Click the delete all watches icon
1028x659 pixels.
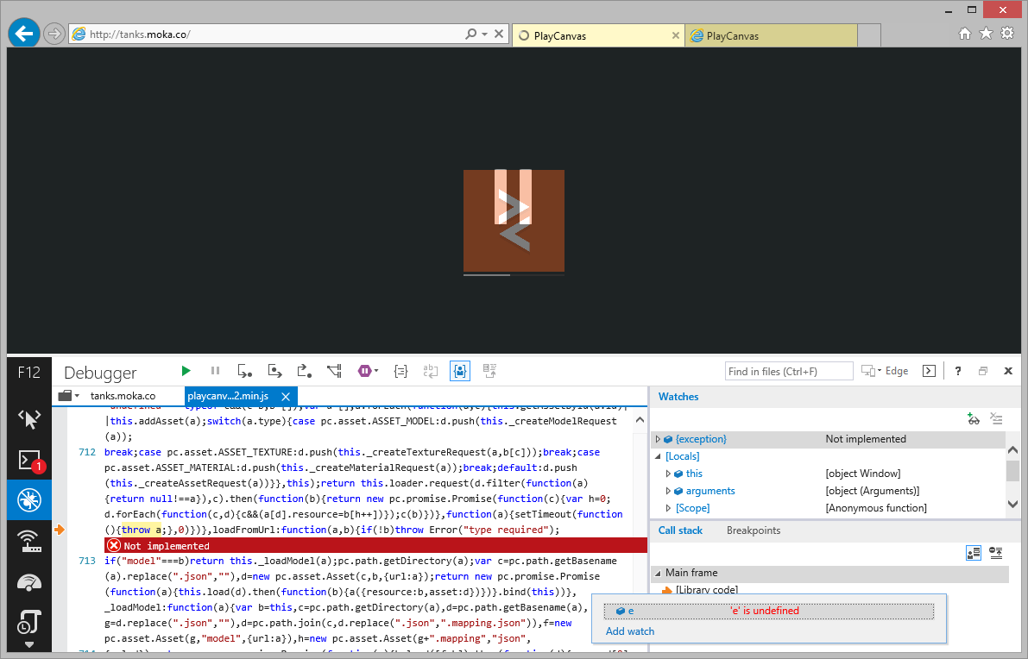[x=997, y=418]
